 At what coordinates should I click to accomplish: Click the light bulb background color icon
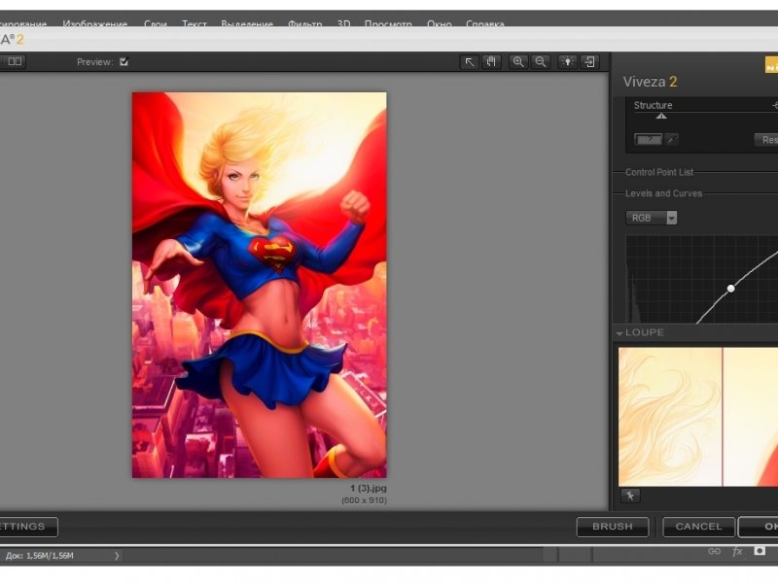pos(568,62)
